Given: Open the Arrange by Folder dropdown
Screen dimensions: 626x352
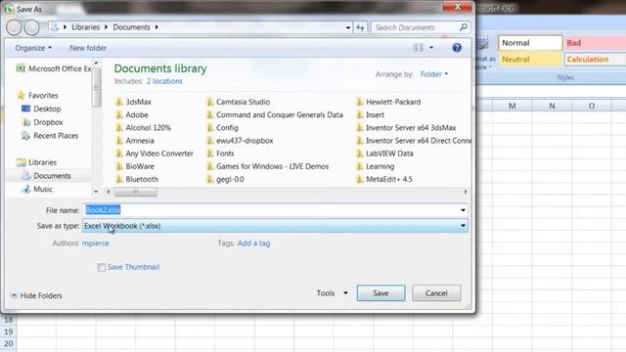Looking at the screenshot, I should pos(434,74).
